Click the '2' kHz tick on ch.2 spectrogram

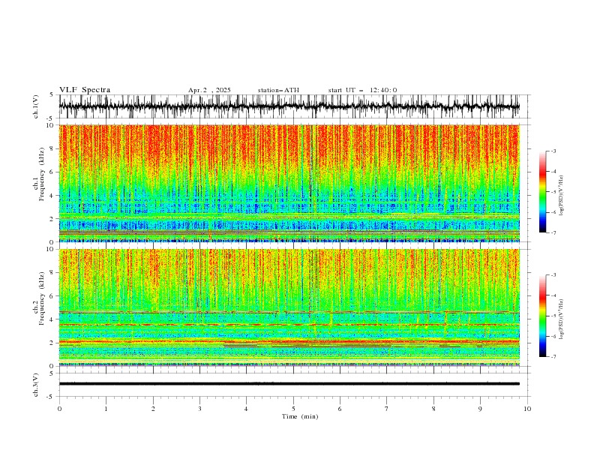52,343
